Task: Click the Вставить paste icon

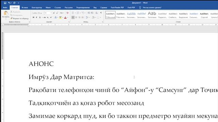Action: [x=6, y=13]
